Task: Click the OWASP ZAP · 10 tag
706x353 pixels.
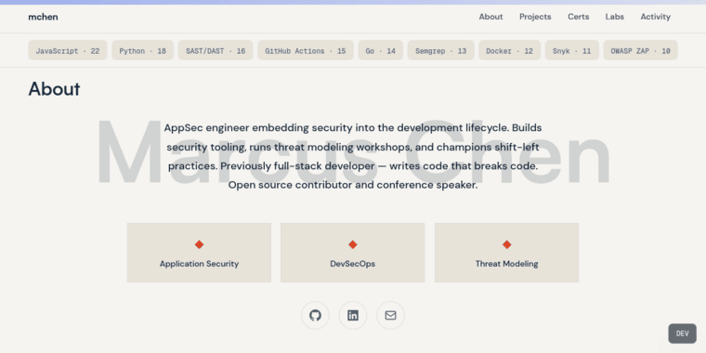Action: [x=640, y=50]
